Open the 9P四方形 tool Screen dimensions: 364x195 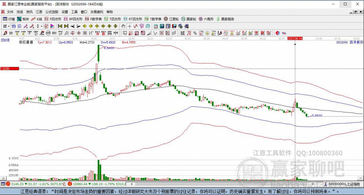(x=73, y=19)
